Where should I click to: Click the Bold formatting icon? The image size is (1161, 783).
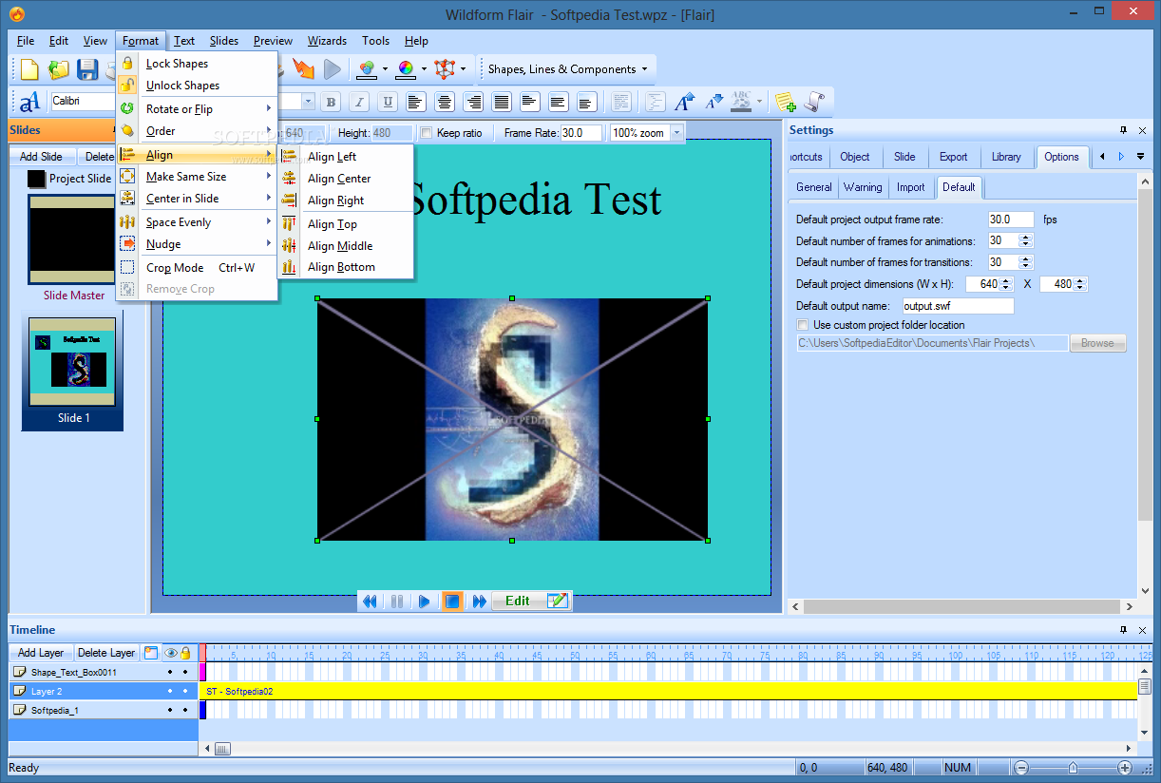[331, 102]
